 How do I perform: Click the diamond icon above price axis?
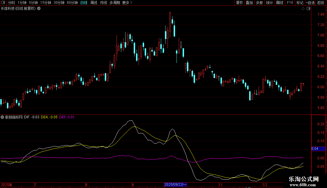(x=303, y=9)
